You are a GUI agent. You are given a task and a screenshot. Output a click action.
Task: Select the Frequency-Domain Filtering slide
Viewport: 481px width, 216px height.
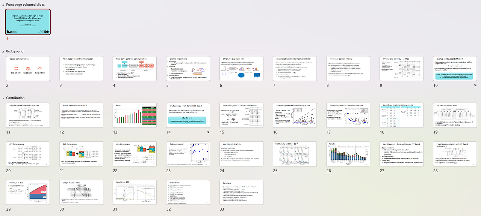348,69
